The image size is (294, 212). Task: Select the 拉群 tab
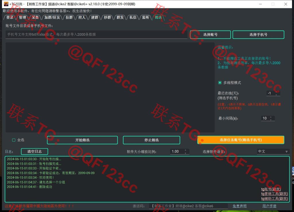(x=69, y=18)
